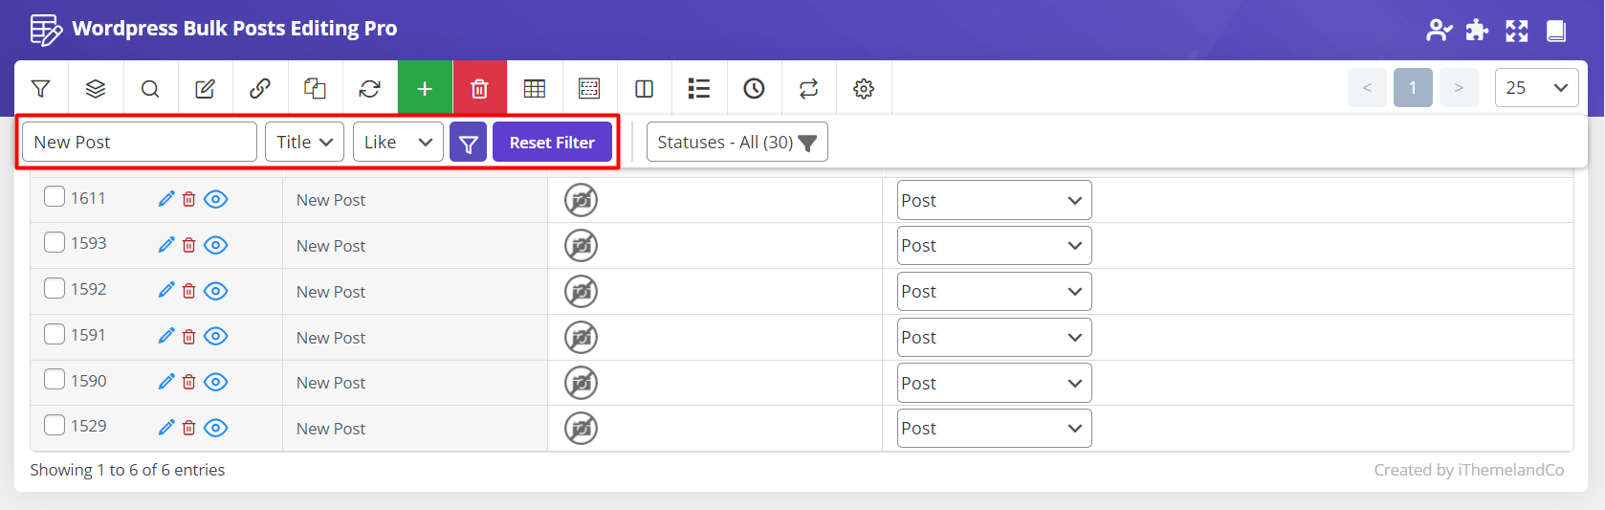The image size is (1605, 510).
Task: Open the bulk edit layers icon
Action: coord(96,89)
